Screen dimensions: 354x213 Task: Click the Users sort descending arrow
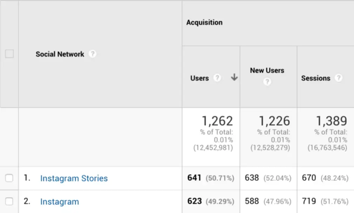[x=234, y=78]
